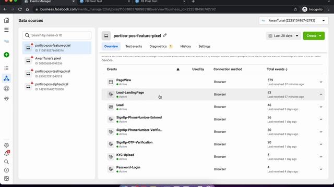The image size is (334, 187).
Task: Click the Lead event icon
Action: tap(111, 107)
